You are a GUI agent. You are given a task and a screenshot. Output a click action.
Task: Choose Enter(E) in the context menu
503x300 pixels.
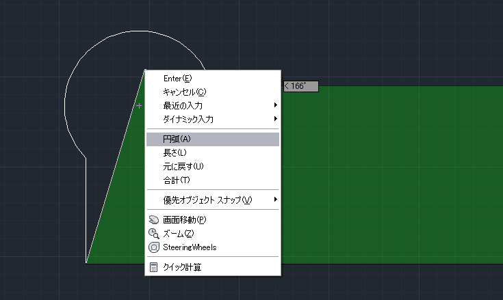pyautogui.click(x=213, y=79)
